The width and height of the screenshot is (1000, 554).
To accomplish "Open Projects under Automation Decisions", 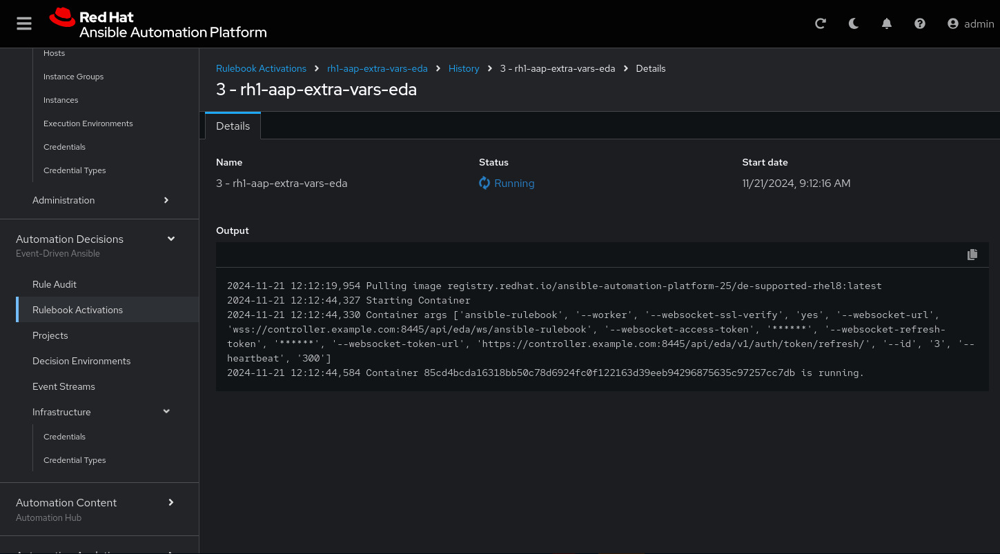I will pyautogui.click(x=50, y=335).
